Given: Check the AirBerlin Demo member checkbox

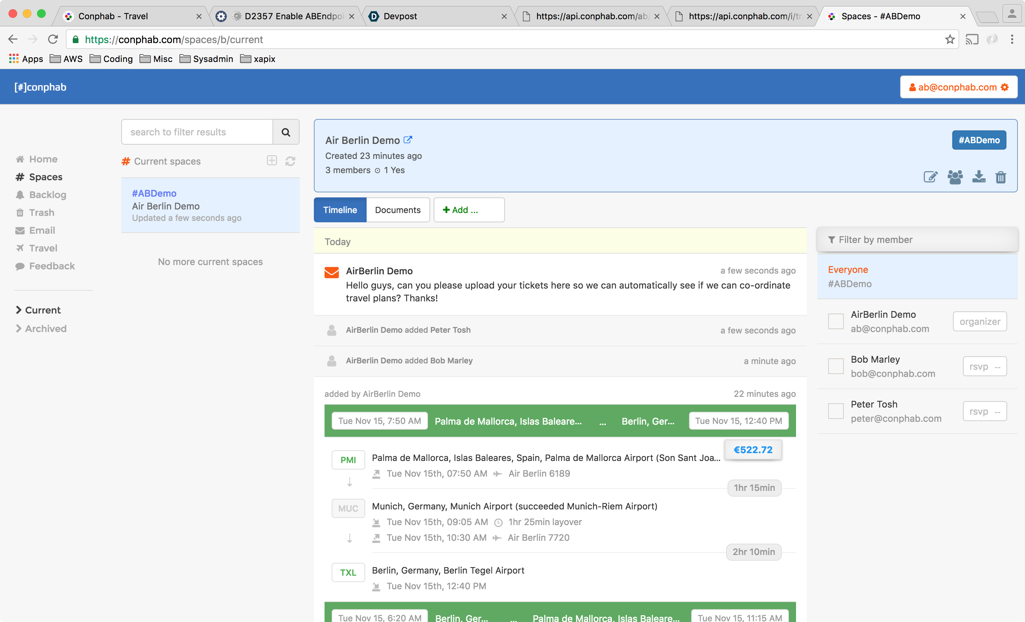Looking at the screenshot, I should tap(836, 322).
